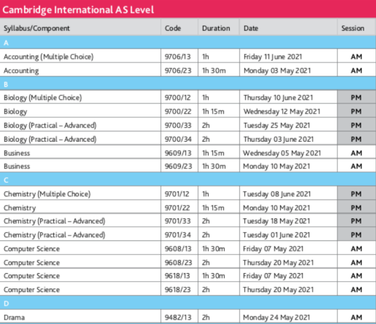Click the Syllabus/Component column header
Screen dimensions: 376x324
click(37, 28)
